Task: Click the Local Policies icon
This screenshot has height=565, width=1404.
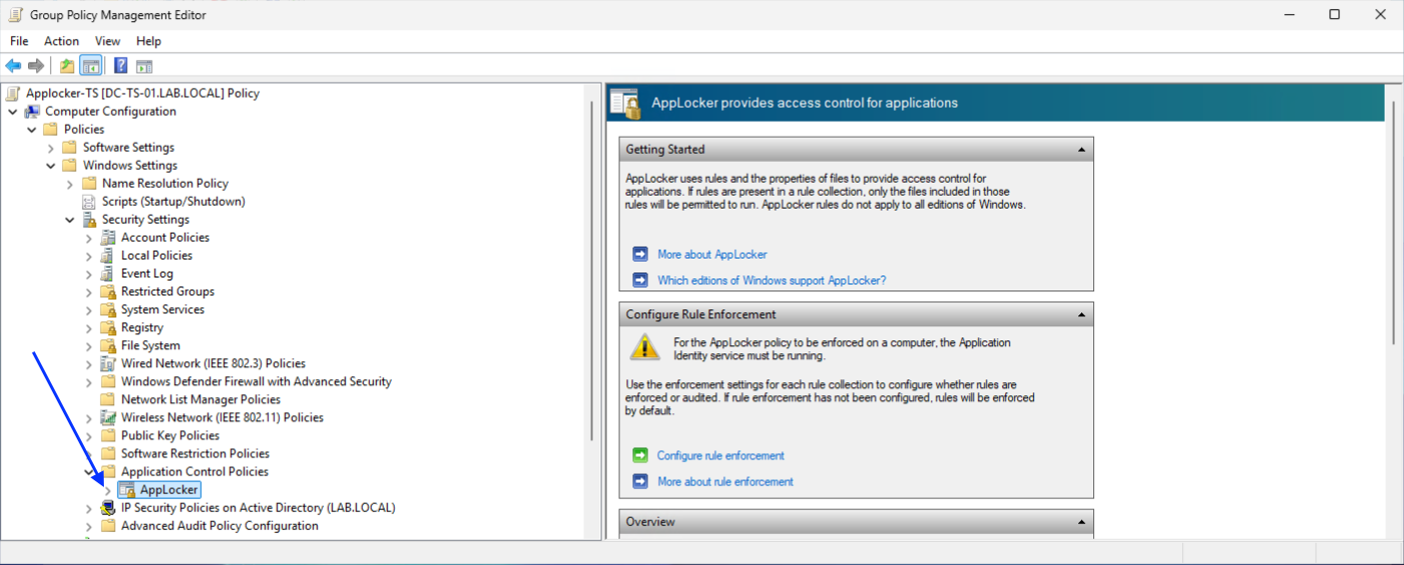Action: pos(108,256)
